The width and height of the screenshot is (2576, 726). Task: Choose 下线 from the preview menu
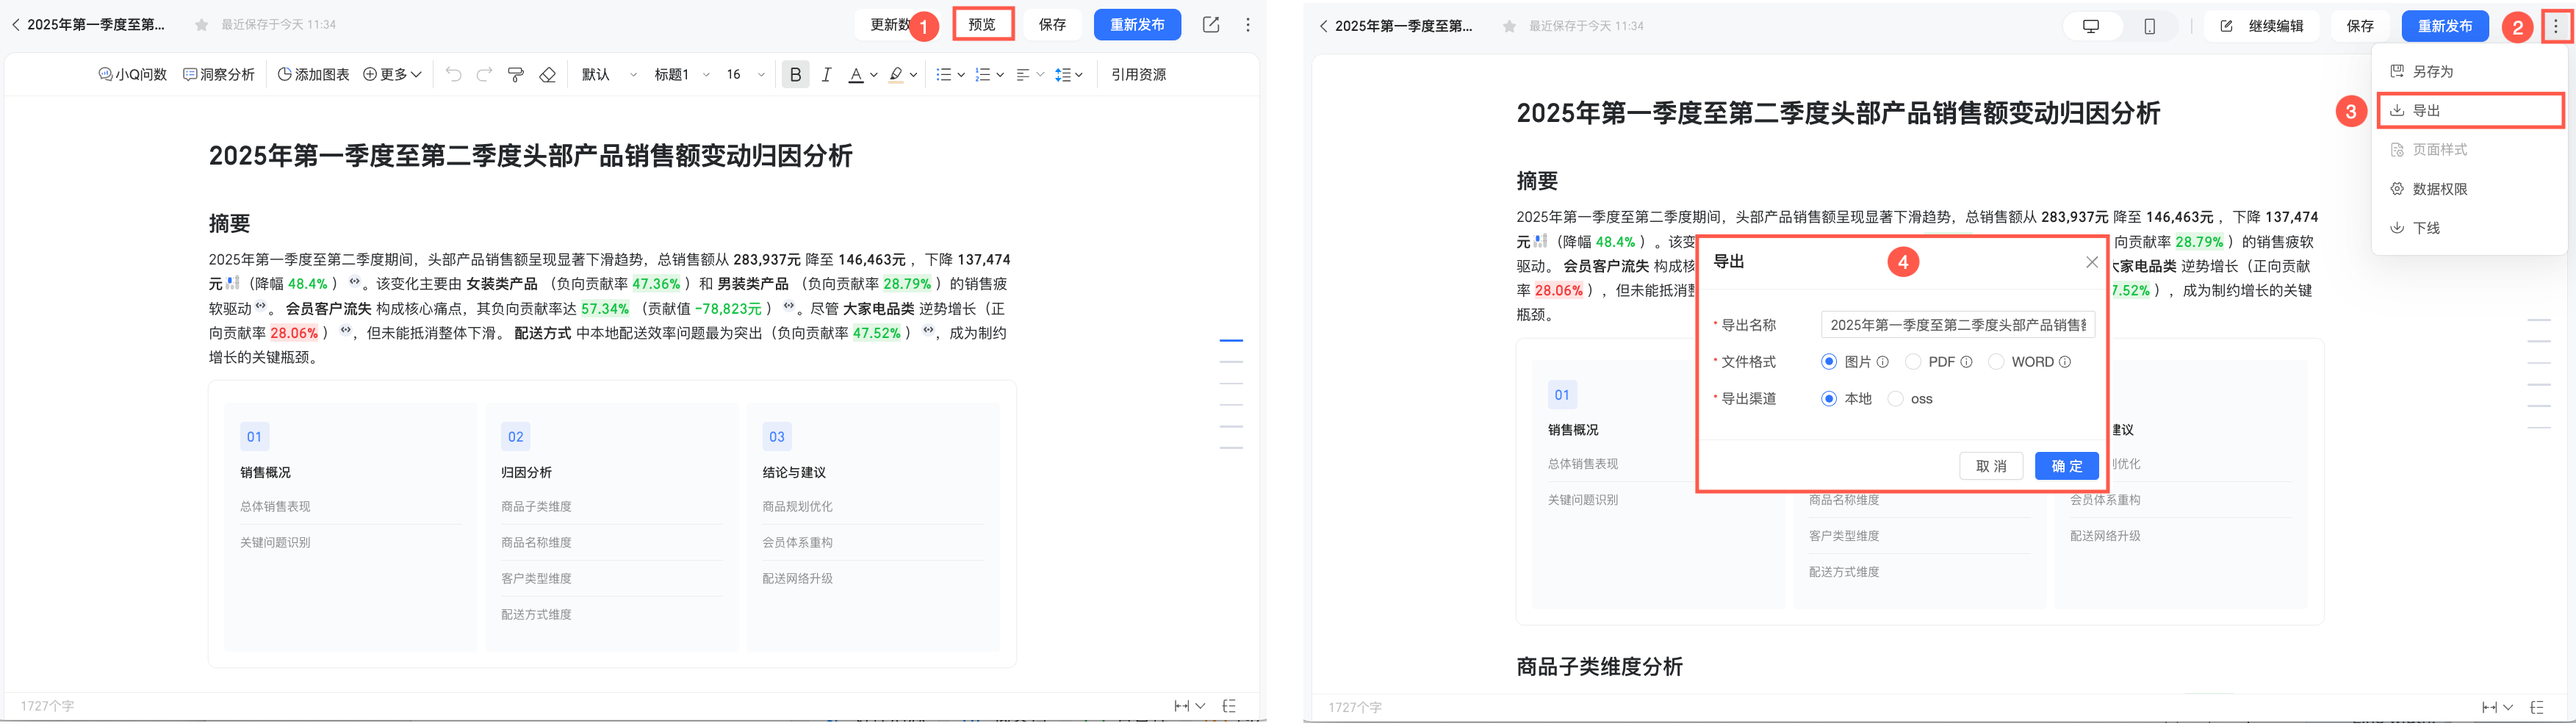point(2469,228)
